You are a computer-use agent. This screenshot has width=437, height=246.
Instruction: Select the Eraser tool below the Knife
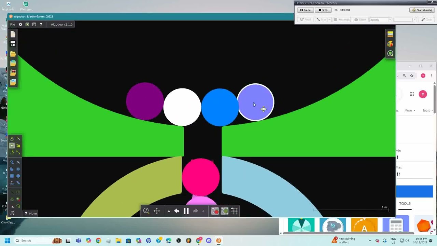coord(18,162)
